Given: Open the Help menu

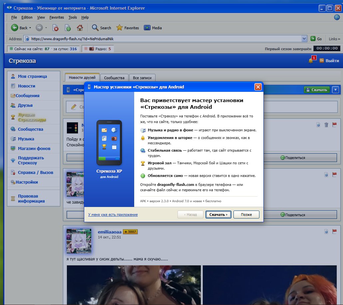Looking at the screenshot, I should pyautogui.click(x=85, y=17).
